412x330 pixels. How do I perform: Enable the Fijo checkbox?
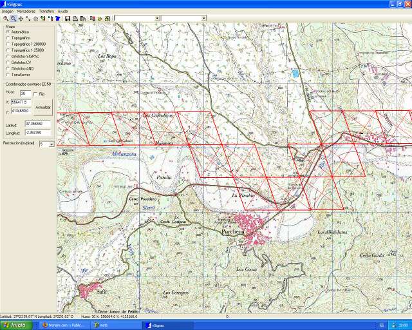click(x=35, y=93)
